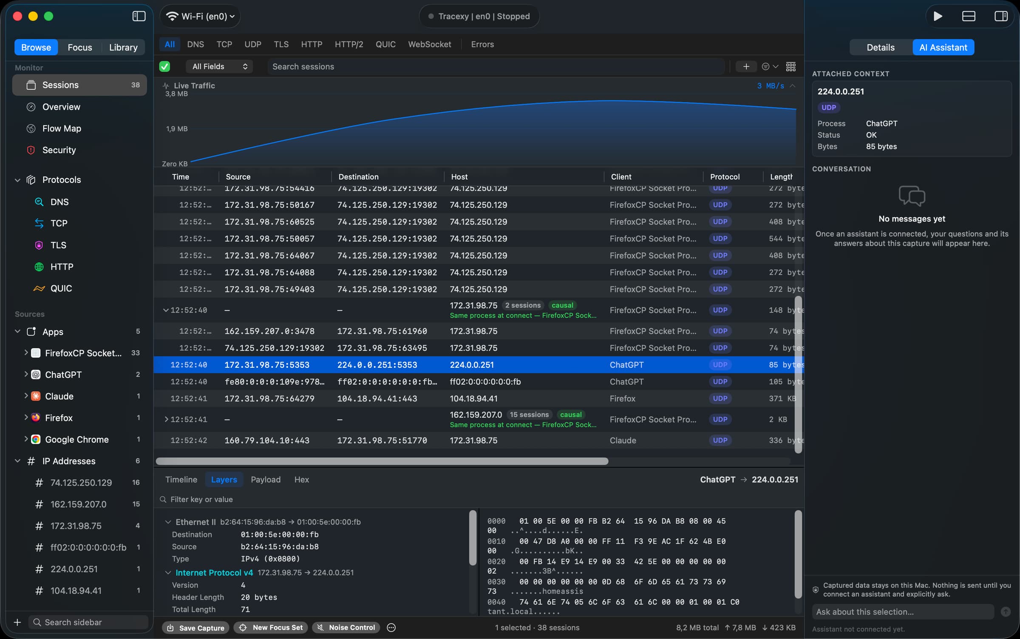Toggle the left sidebar icon
The image size is (1020, 639).
(x=139, y=16)
